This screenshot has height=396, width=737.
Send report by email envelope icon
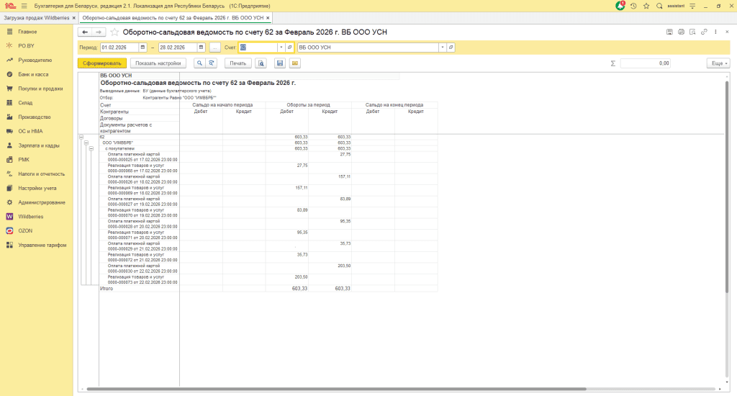pos(295,63)
